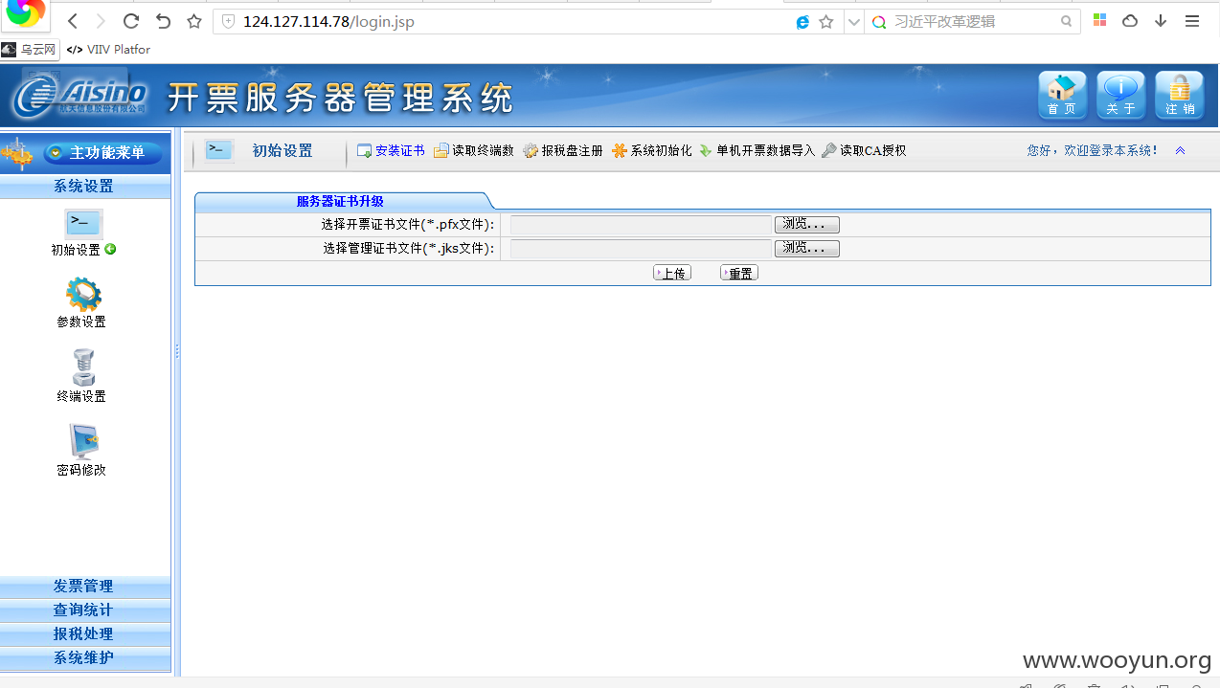Select the 单机开票数据导入 toolbar item
Image resolution: width=1220 pixels, height=688 pixels.
(x=757, y=151)
